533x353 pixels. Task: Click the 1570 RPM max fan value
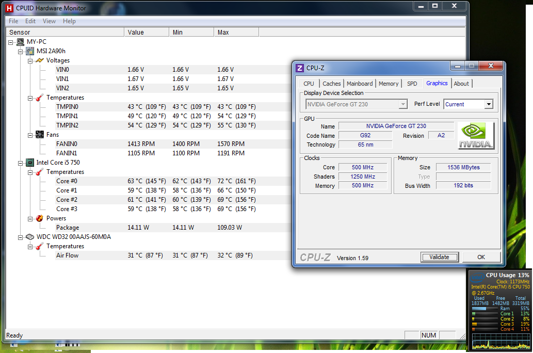[x=231, y=144]
